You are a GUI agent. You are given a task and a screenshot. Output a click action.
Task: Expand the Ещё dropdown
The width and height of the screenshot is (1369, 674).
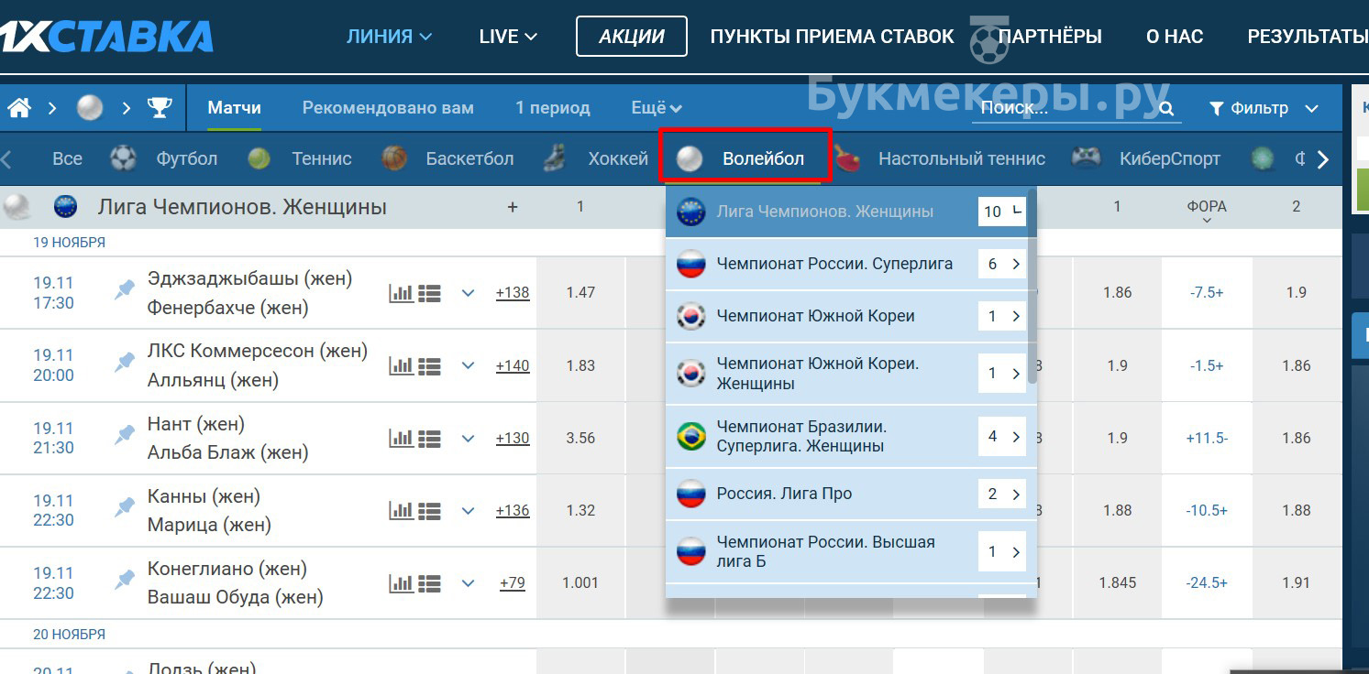tap(657, 108)
